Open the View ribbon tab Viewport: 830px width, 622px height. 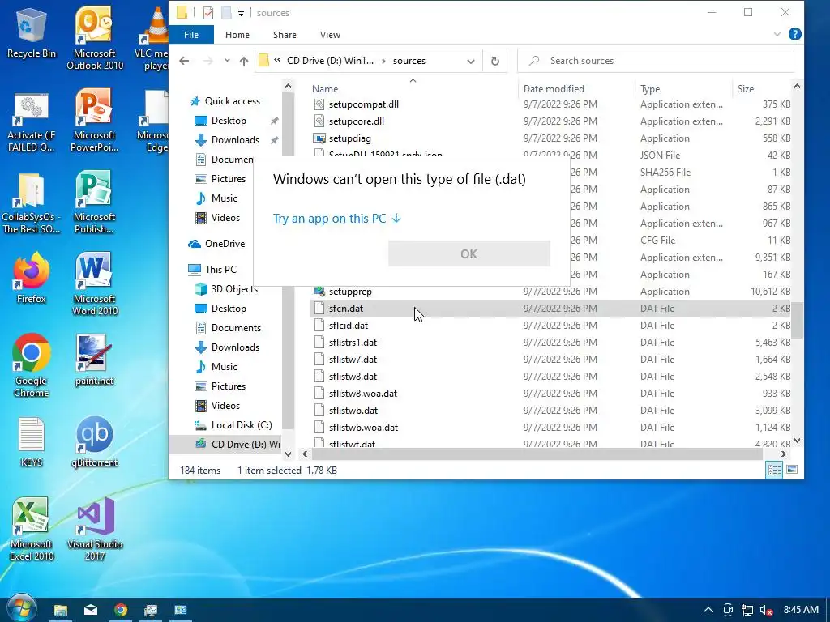pos(331,35)
